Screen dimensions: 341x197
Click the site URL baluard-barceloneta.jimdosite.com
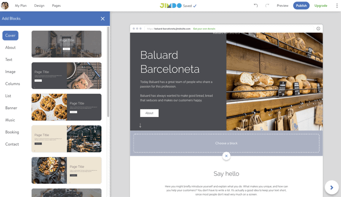click(169, 29)
